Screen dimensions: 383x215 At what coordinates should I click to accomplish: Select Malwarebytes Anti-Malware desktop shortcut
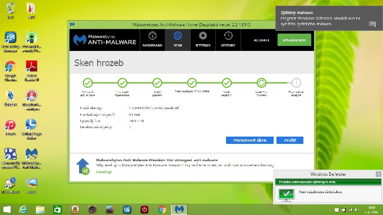pos(31,158)
